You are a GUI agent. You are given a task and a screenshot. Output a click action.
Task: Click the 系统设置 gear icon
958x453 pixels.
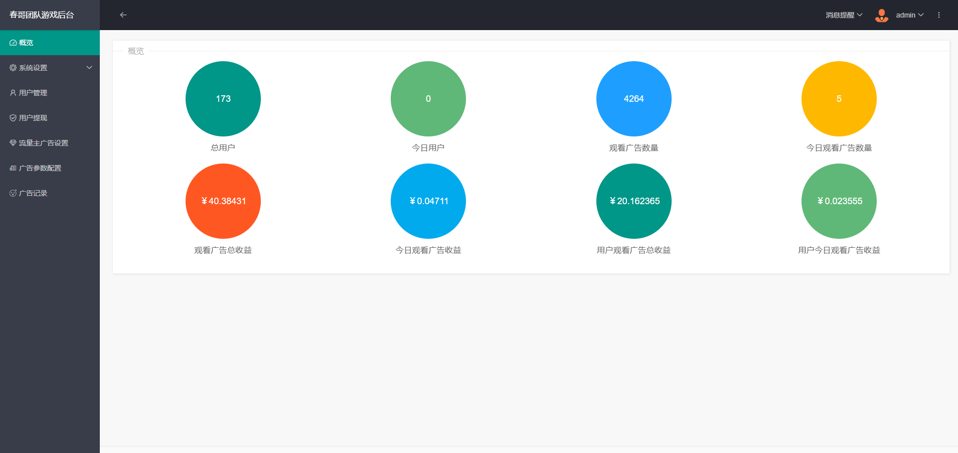(13, 68)
